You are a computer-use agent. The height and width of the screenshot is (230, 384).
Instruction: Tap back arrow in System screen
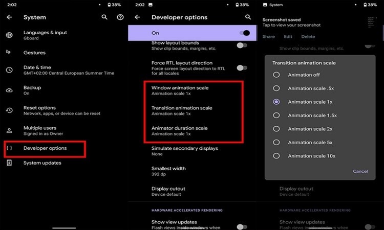9,17
